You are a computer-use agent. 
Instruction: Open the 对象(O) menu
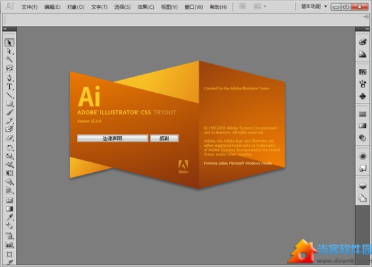click(76, 7)
